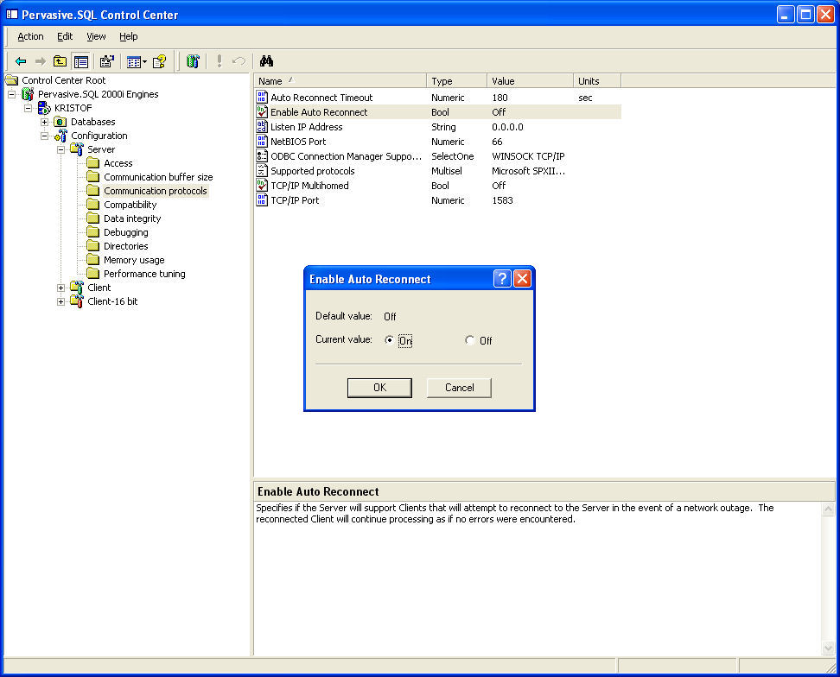Collapse the Pervasive.SQL 2000i Engines node

(x=12, y=94)
